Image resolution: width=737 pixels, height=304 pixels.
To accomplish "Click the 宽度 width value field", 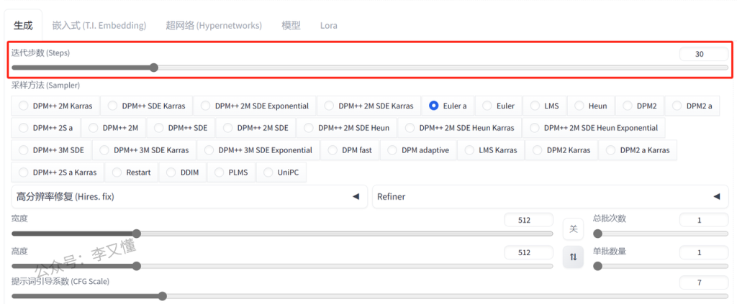I will (528, 220).
